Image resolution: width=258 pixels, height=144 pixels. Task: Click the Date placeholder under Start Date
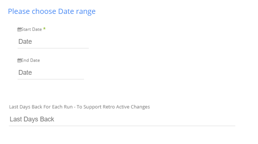click(x=25, y=42)
